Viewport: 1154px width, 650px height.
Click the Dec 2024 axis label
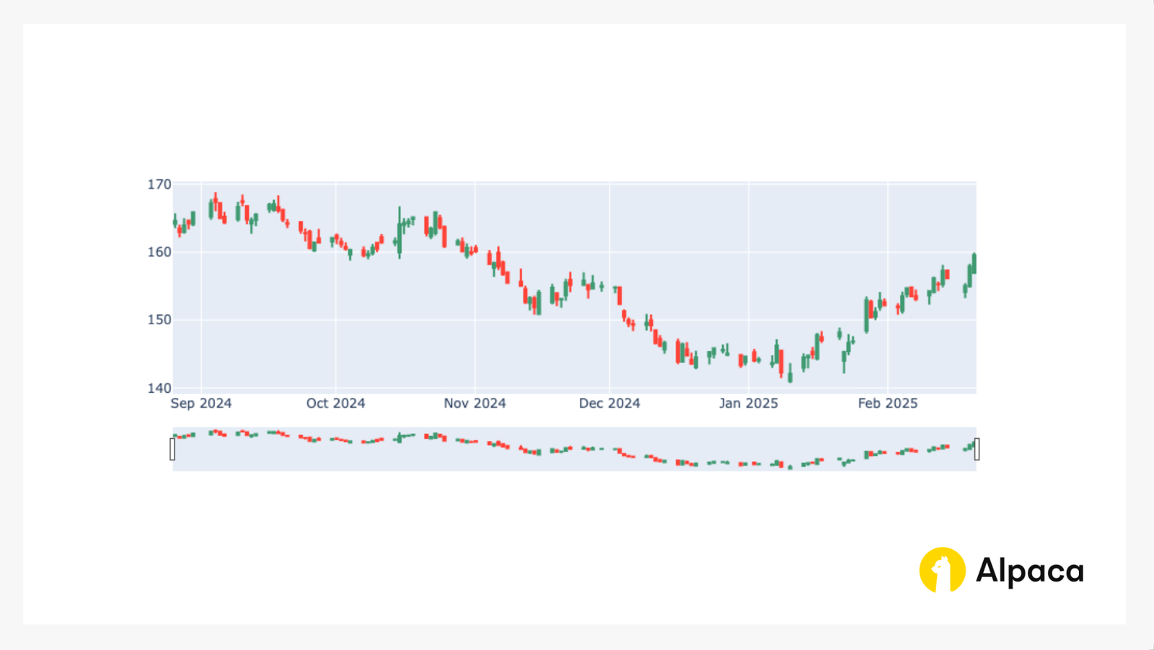click(609, 404)
